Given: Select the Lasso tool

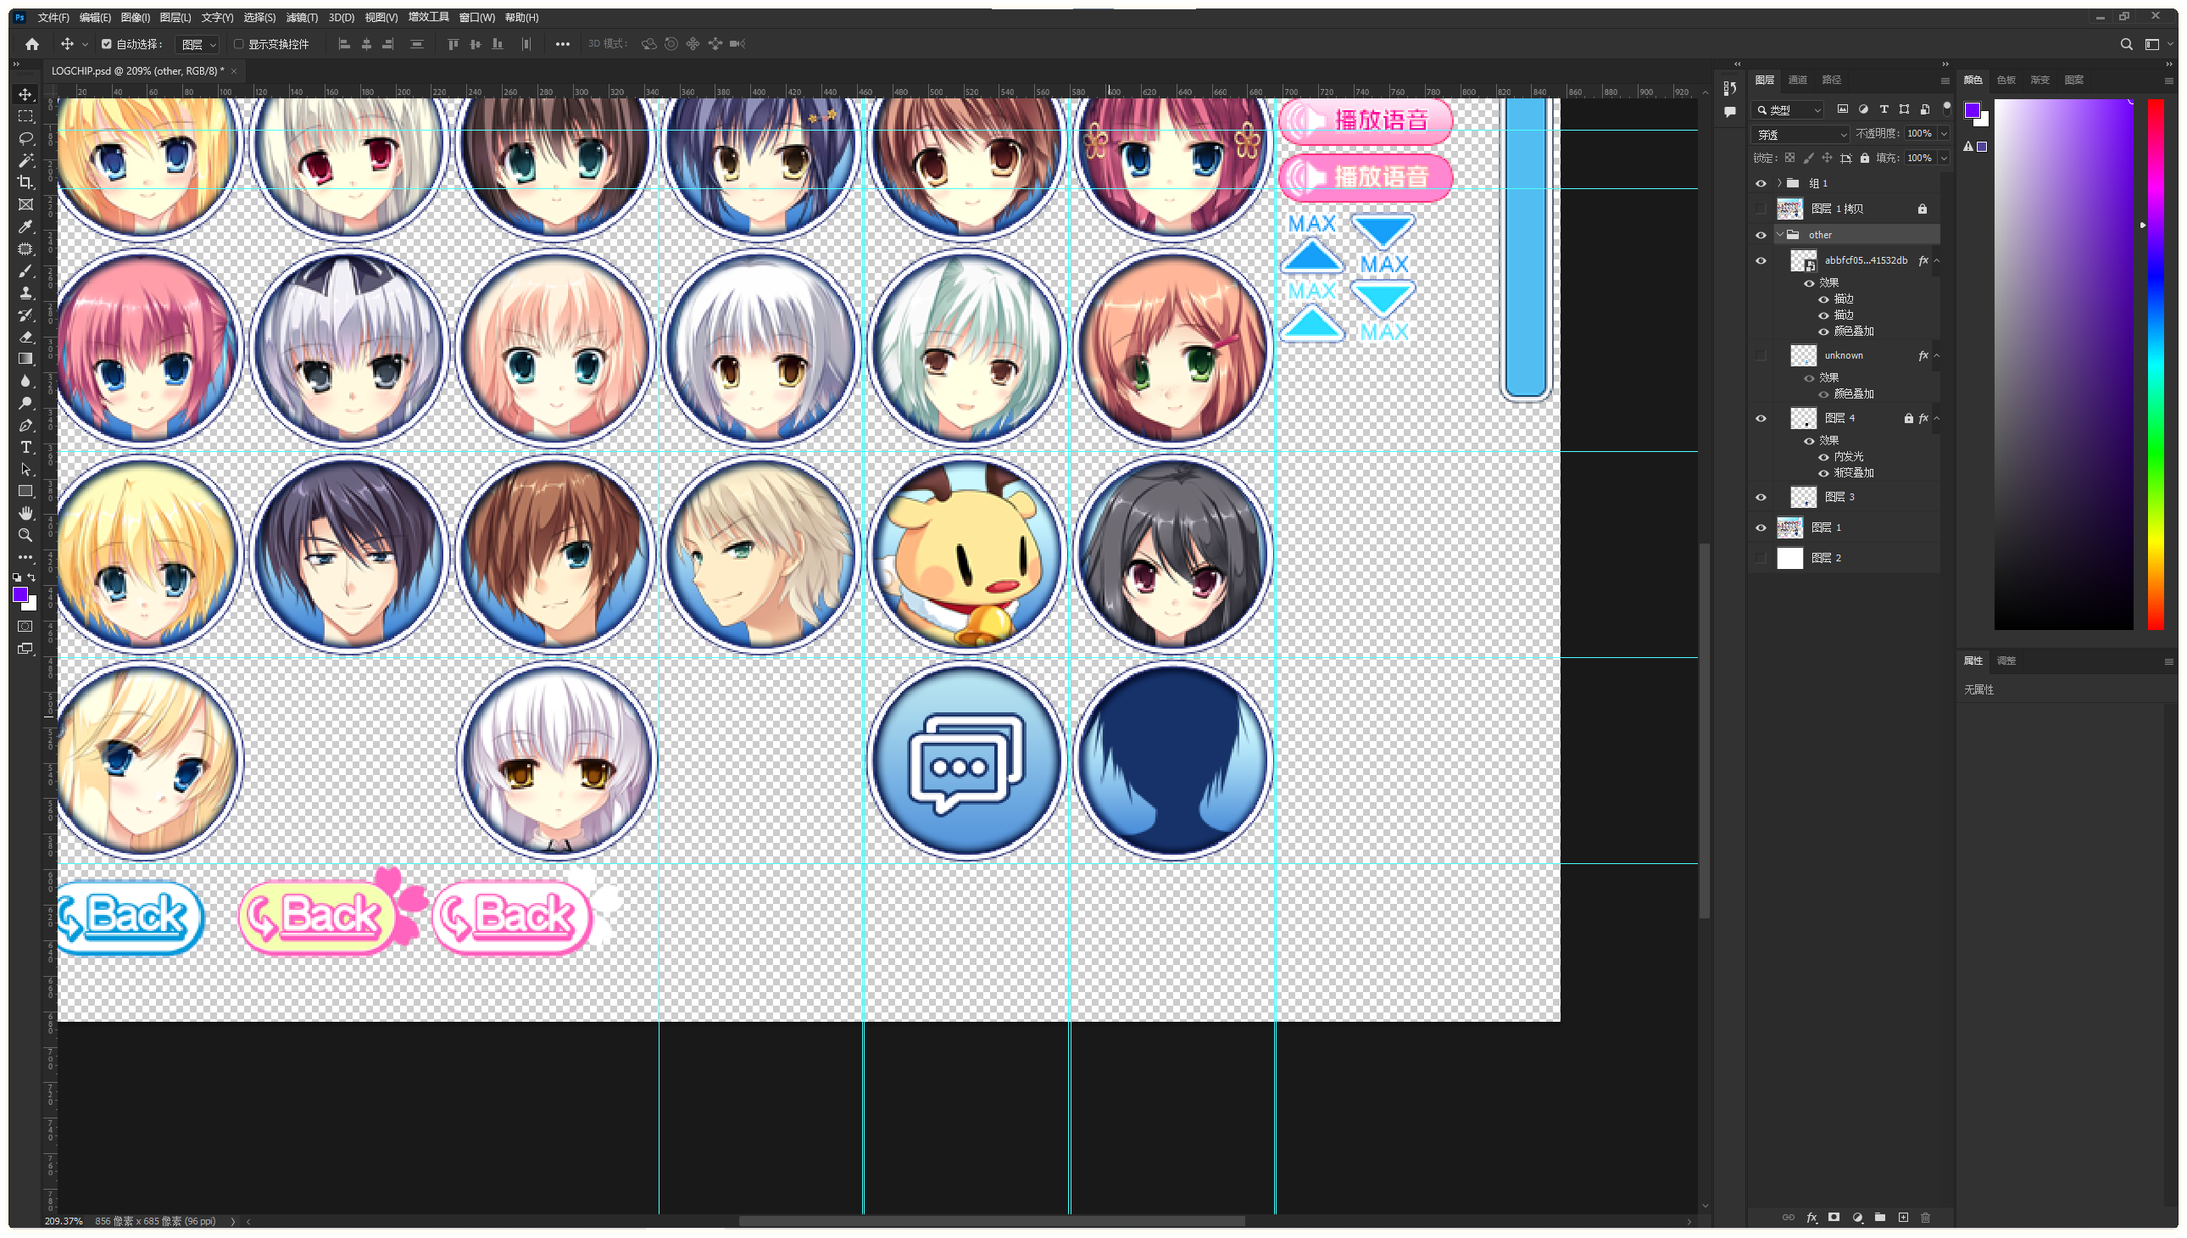Looking at the screenshot, I should (x=25, y=137).
